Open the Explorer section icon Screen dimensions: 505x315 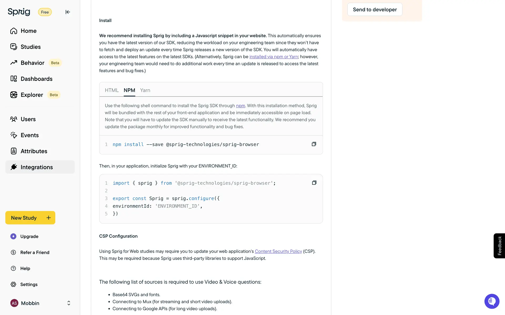[14, 95]
